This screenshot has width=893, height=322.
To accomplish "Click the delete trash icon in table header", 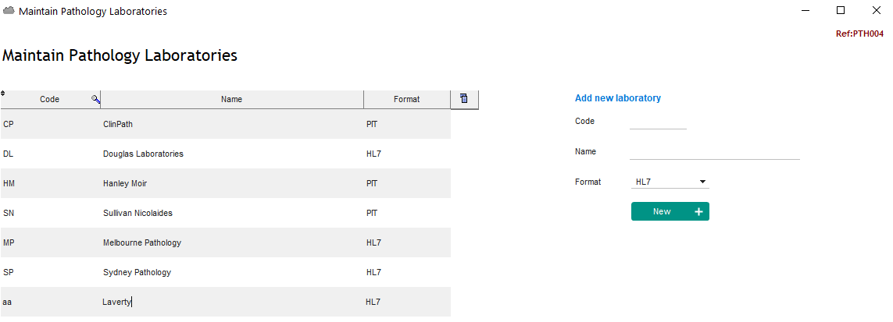I will 464,99.
